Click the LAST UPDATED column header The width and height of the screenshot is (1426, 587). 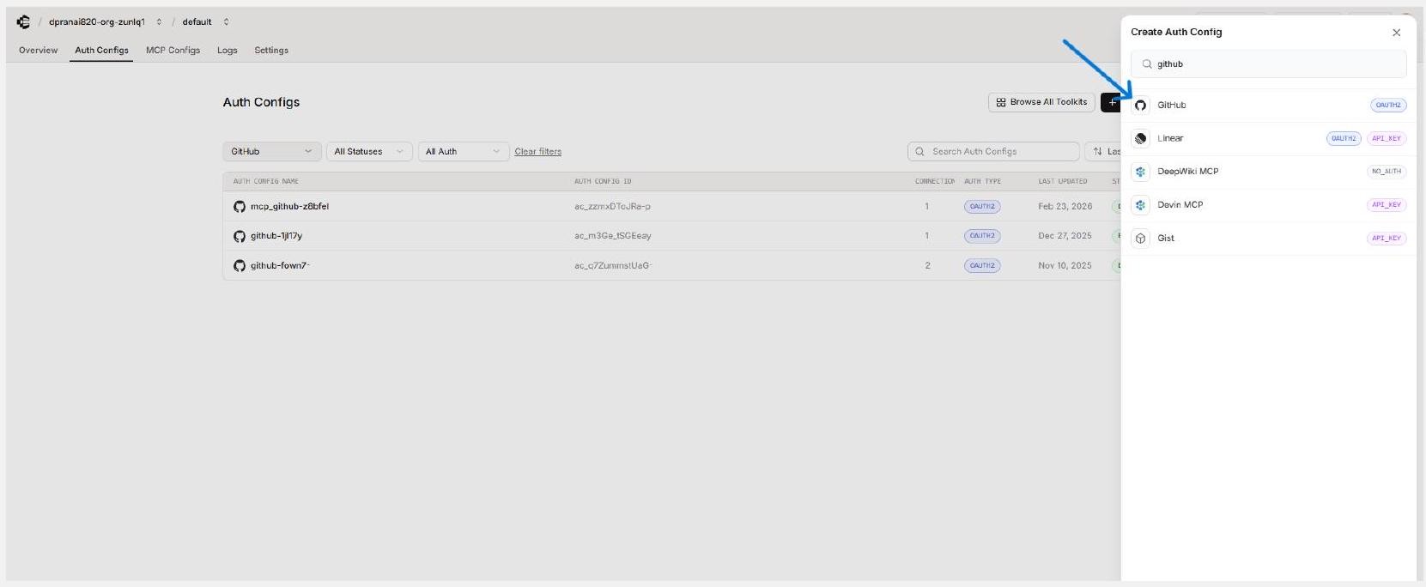pos(1062,181)
